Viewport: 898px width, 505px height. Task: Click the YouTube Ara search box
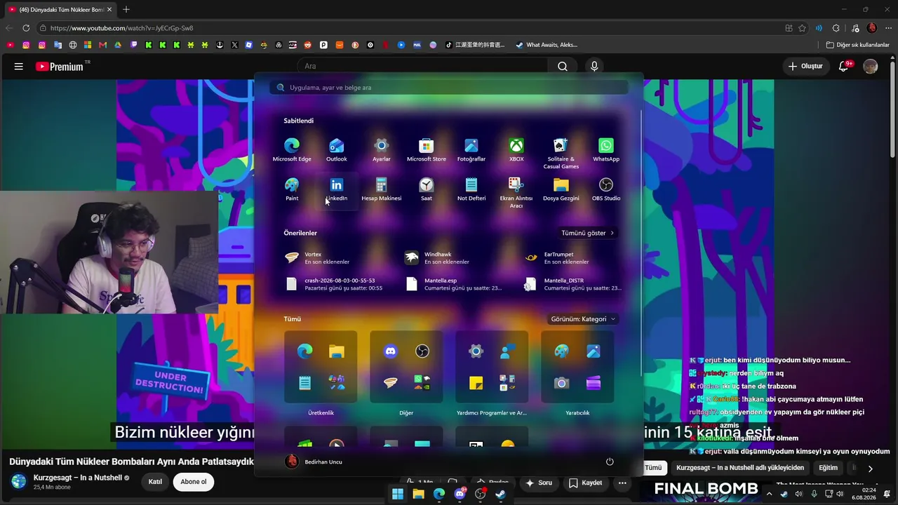[x=423, y=66]
